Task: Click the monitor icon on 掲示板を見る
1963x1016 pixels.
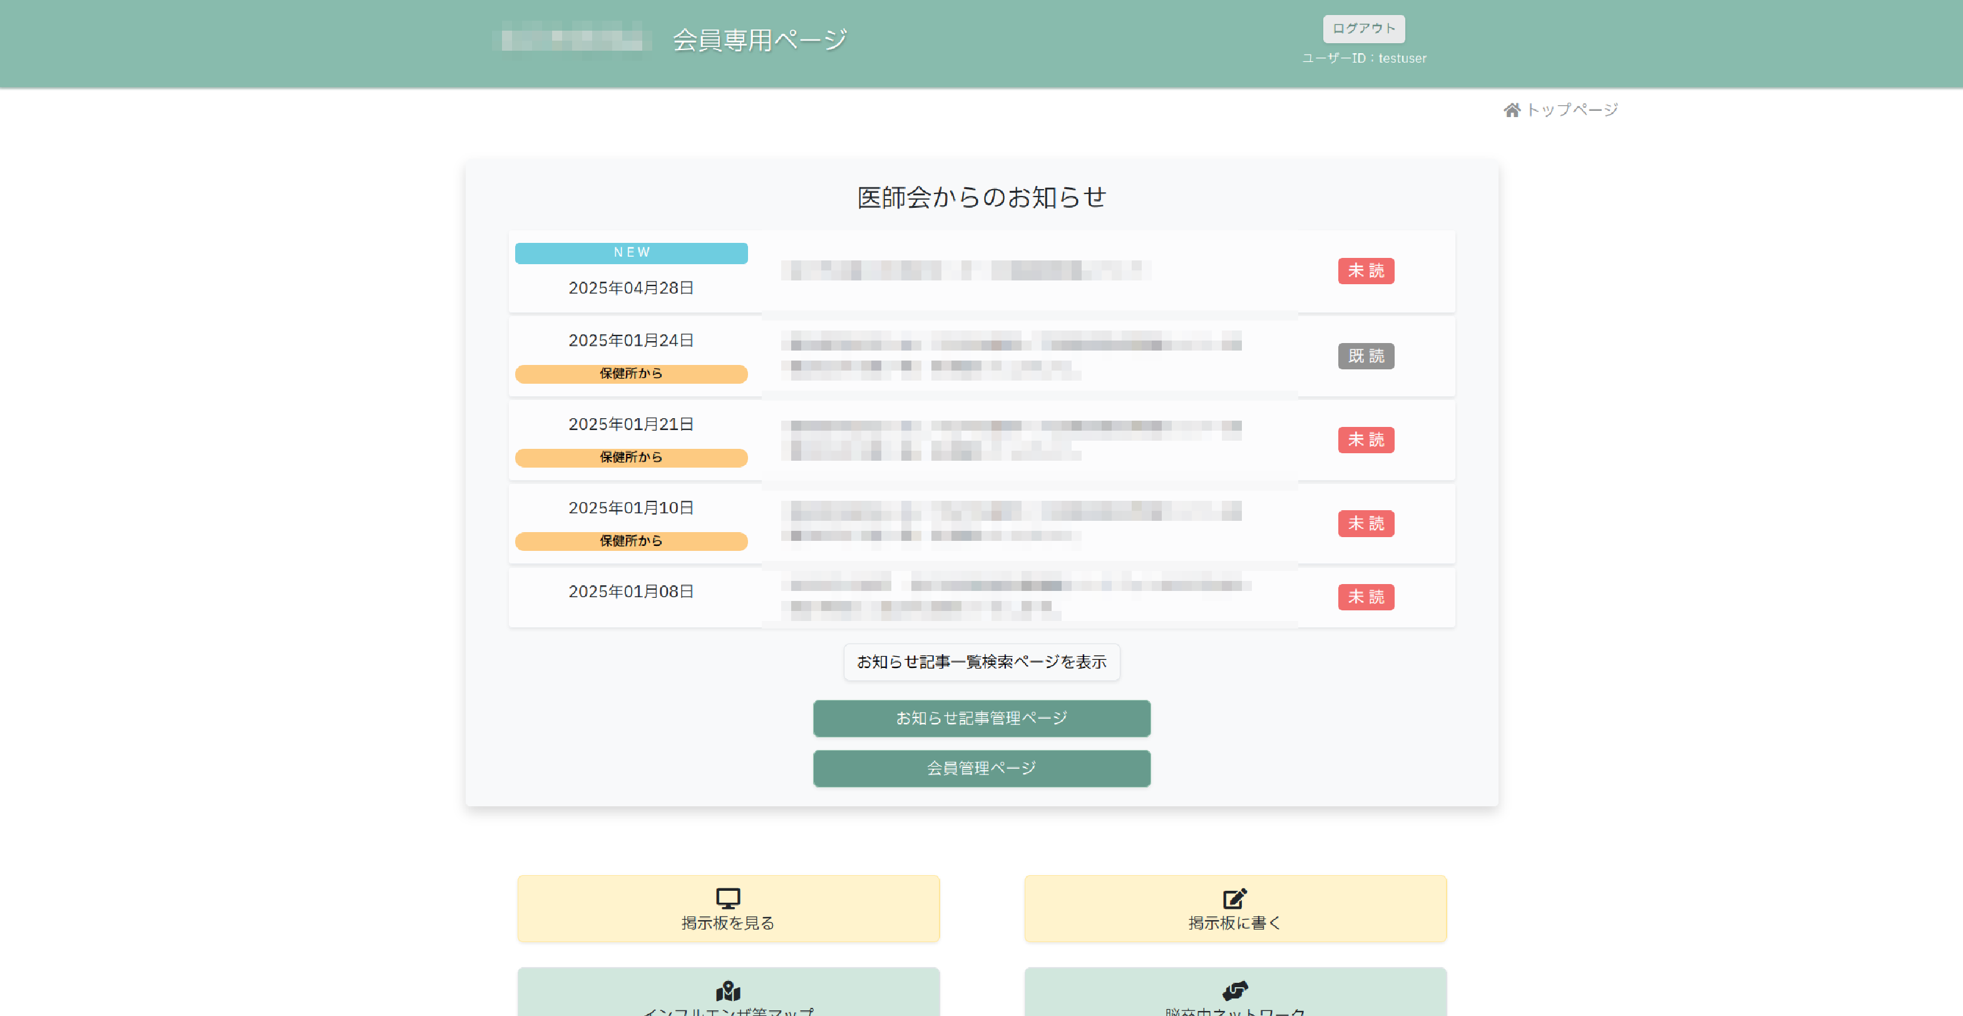Action: point(728,898)
